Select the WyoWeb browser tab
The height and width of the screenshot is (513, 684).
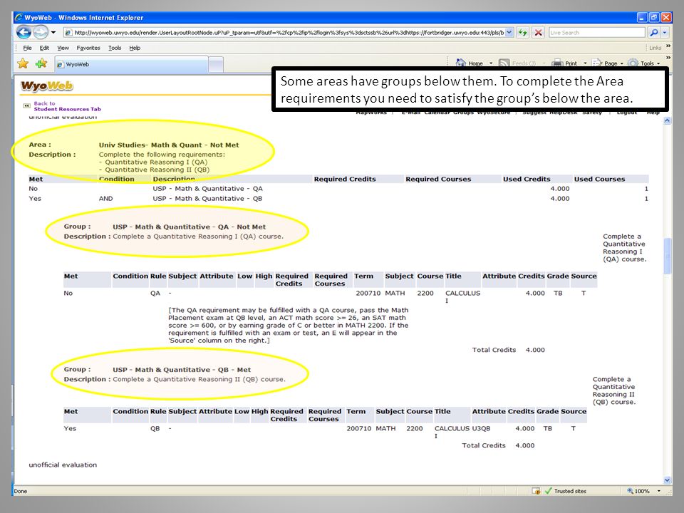tap(131, 65)
